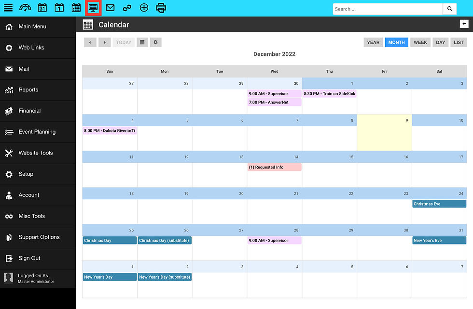Open Misc Tools in the sidebar
The height and width of the screenshot is (309, 473).
[x=38, y=216]
